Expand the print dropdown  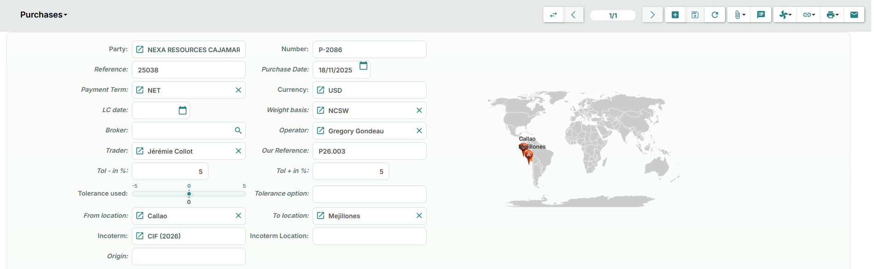click(832, 15)
